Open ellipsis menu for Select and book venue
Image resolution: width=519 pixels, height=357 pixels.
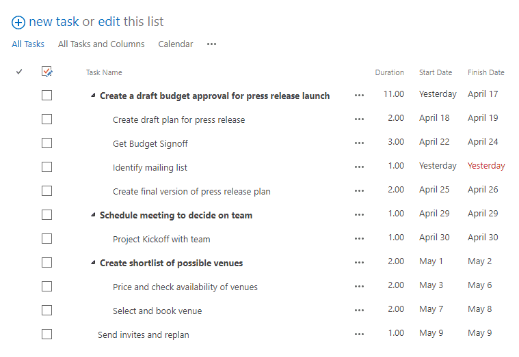click(359, 311)
